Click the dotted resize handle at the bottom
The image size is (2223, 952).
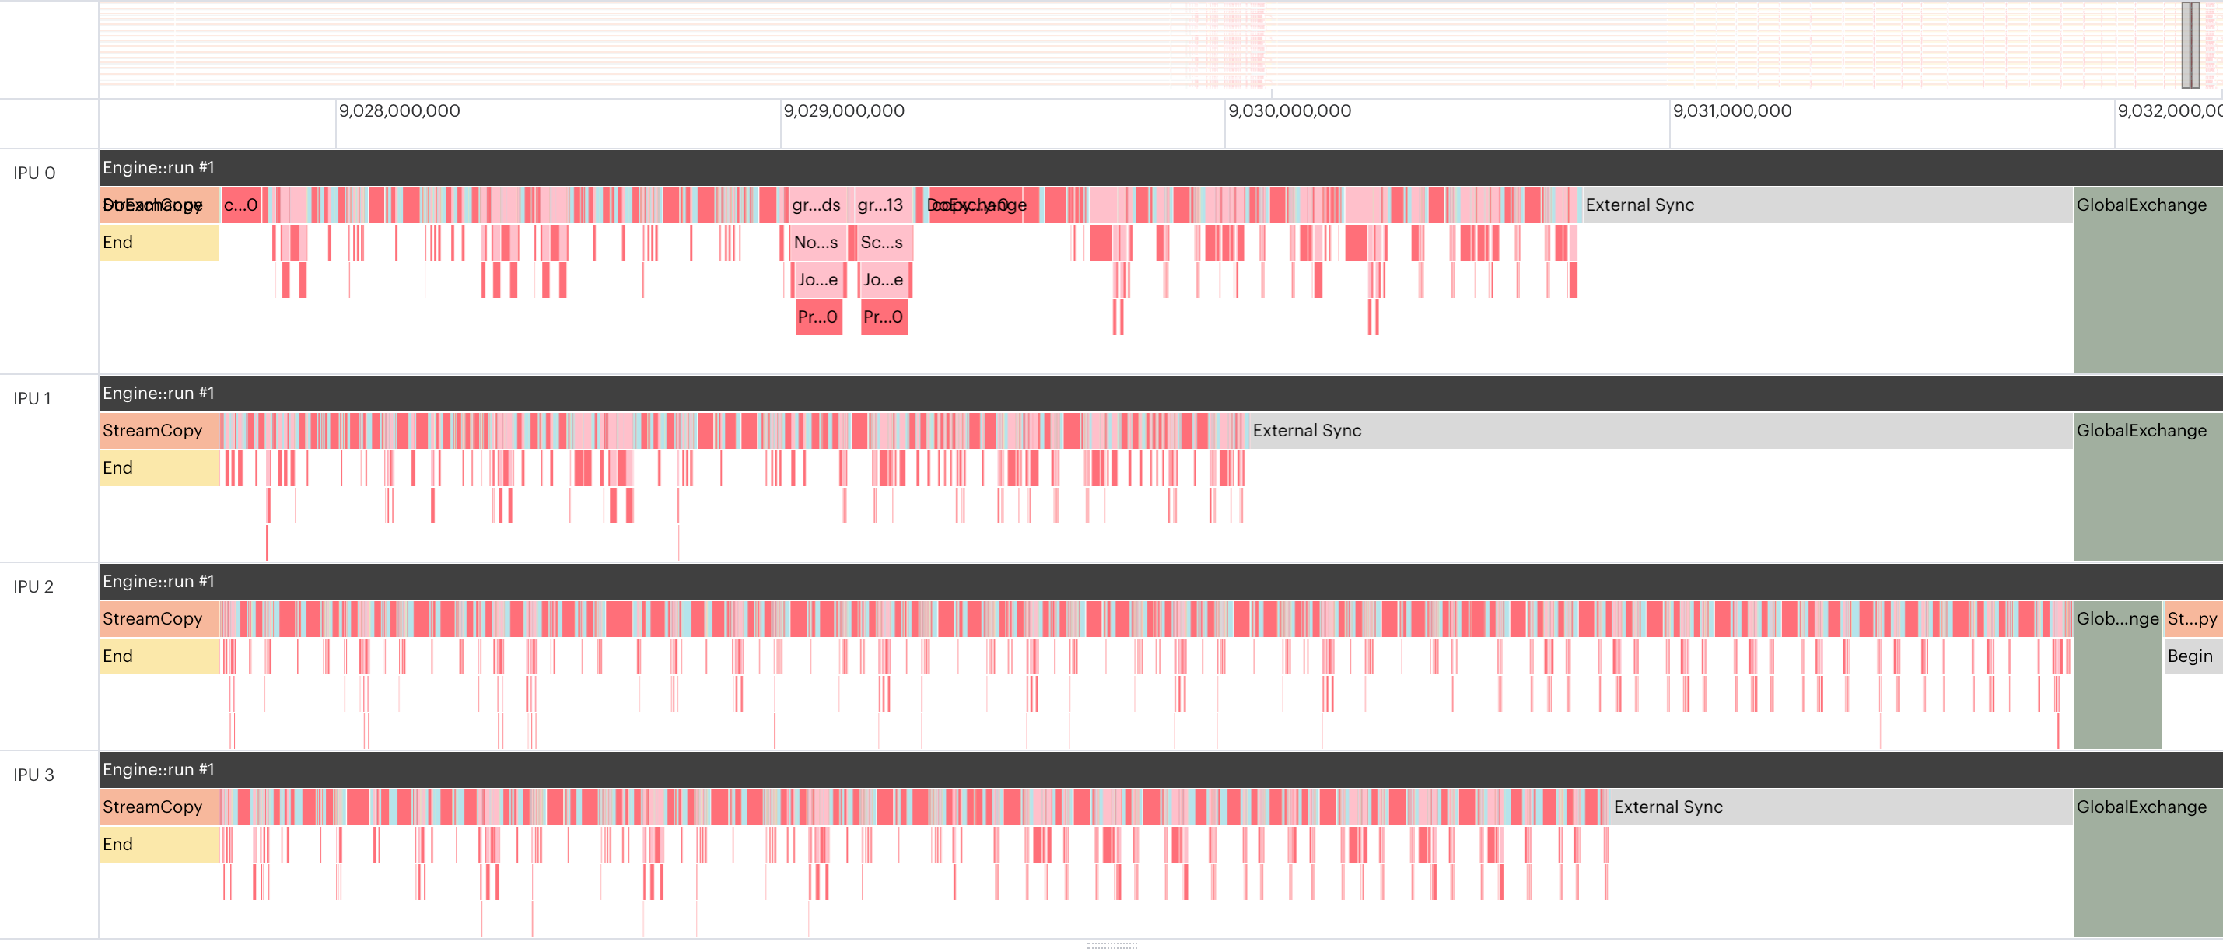pos(1111,945)
